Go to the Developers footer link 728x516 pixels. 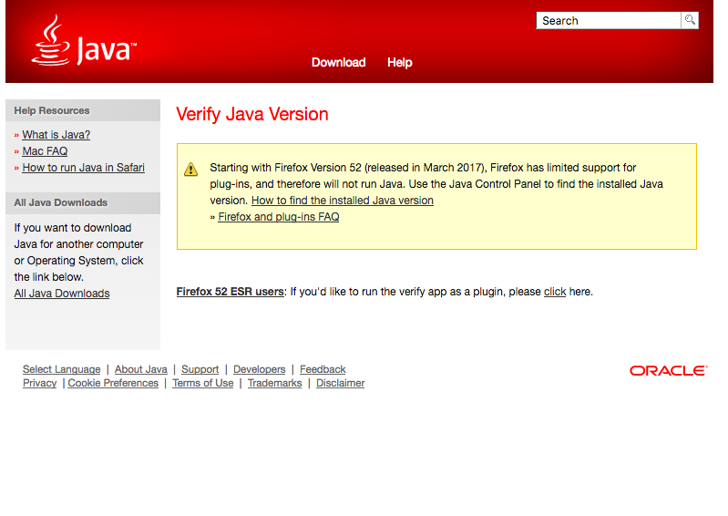pyautogui.click(x=259, y=369)
